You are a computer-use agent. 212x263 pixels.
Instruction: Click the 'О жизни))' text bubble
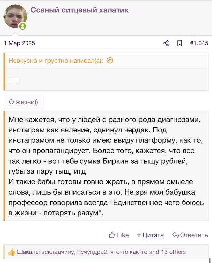(x=24, y=102)
